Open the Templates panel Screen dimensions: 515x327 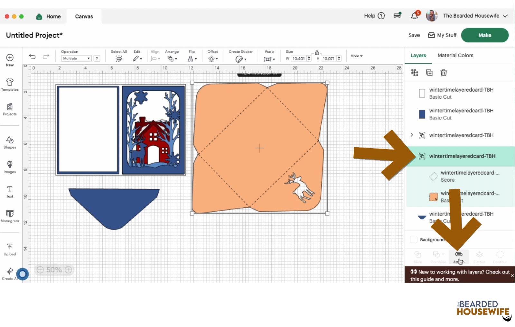pyautogui.click(x=10, y=85)
